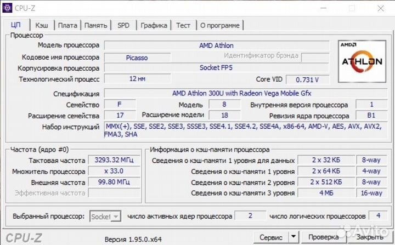Click the empty Эффективная частота field
The height and width of the screenshot is (245, 395).
[x=114, y=193]
